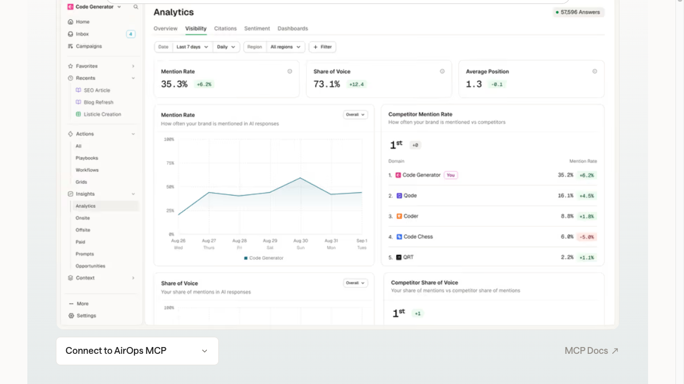Expand the Favorites section chevron
684x384 pixels.
[133, 66]
